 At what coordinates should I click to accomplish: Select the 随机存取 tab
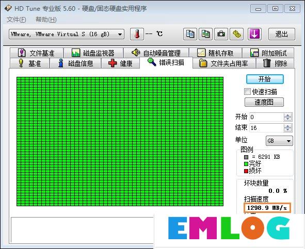pos(215,53)
